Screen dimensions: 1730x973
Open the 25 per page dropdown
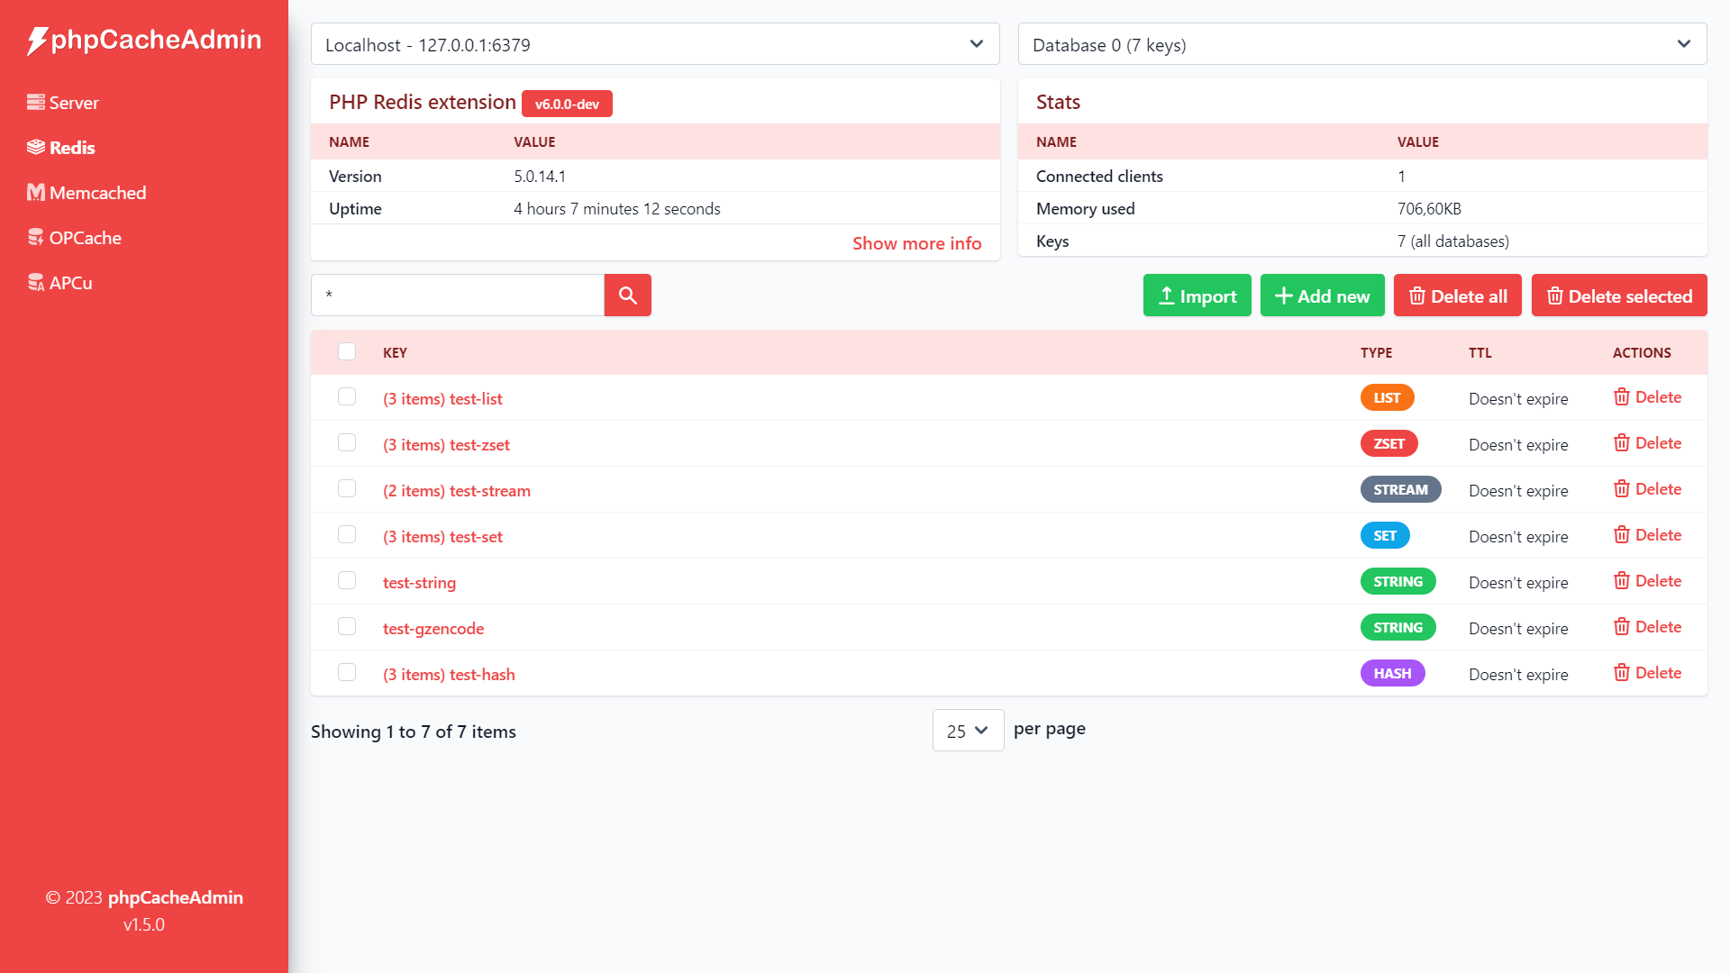968,731
